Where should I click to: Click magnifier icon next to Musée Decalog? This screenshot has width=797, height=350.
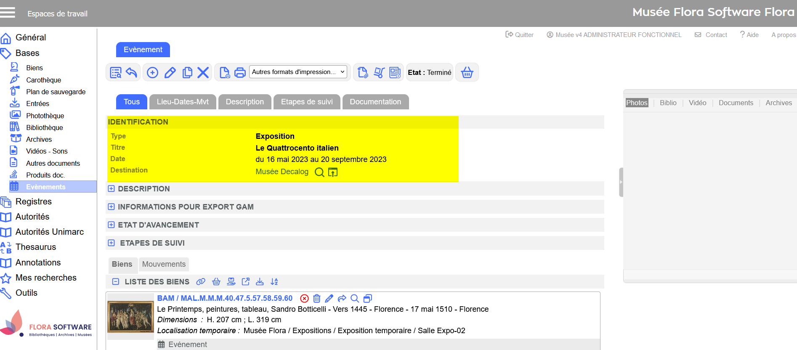pos(319,172)
